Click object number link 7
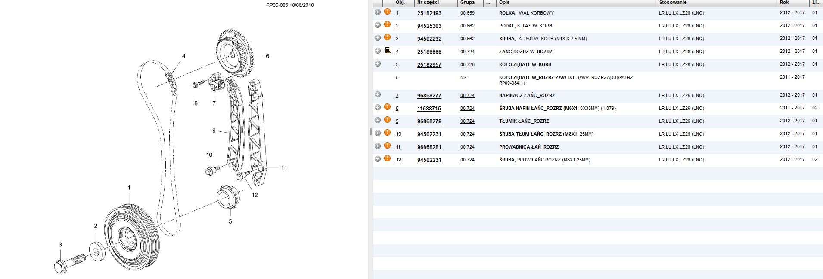 (397, 96)
